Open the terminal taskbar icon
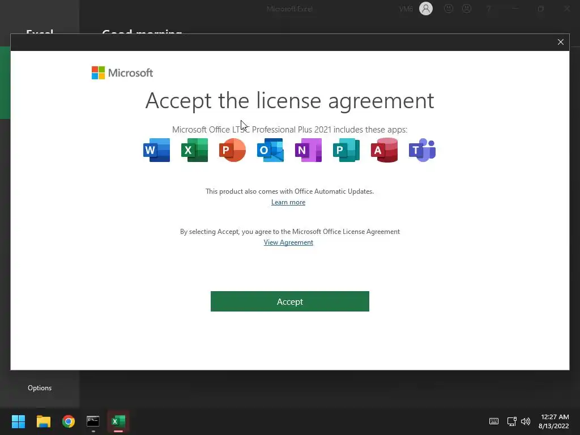580x435 pixels. pos(93,421)
